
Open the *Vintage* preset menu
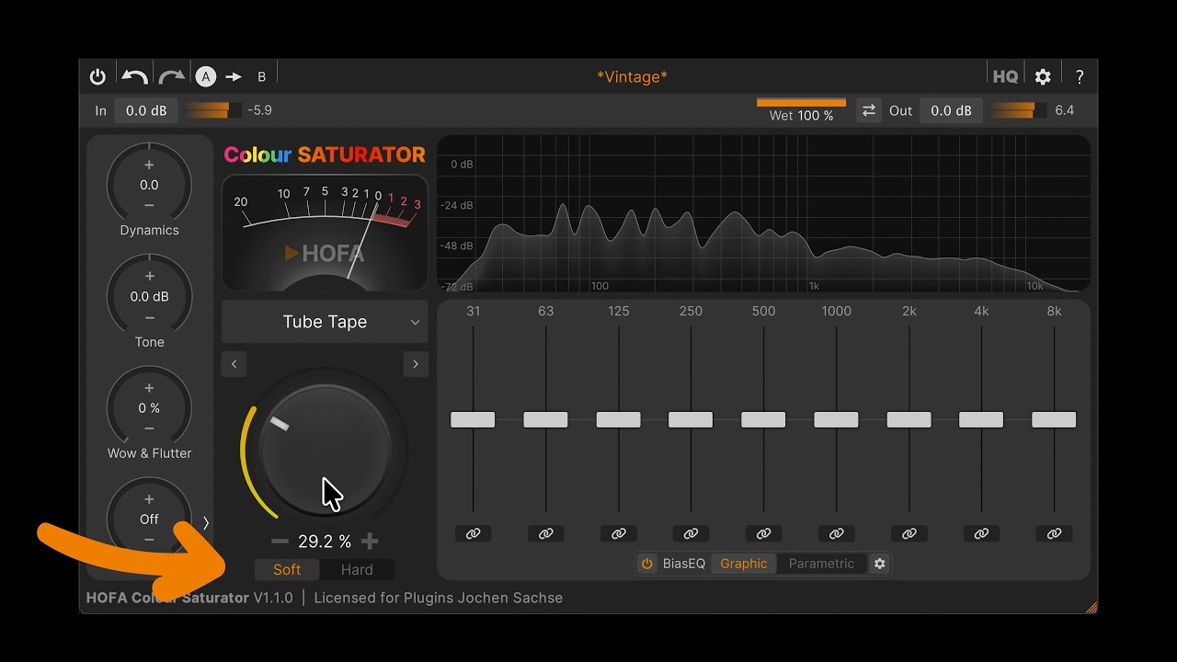(x=632, y=77)
